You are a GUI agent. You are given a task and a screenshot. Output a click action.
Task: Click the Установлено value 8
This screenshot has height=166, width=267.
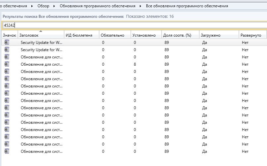coord(135,64)
